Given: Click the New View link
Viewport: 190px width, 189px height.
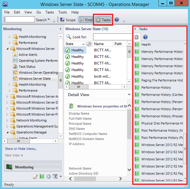Looking at the screenshot, I should (14, 155).
